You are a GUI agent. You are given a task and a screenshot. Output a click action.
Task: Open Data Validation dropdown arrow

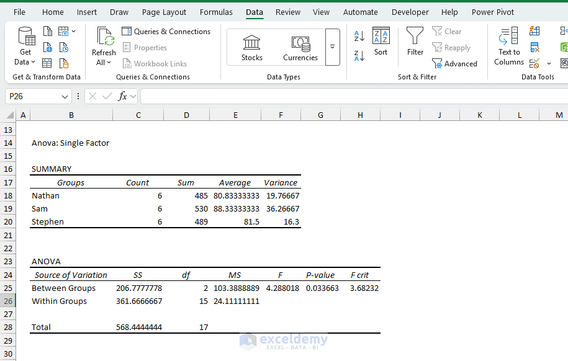[x=549, y=64]
